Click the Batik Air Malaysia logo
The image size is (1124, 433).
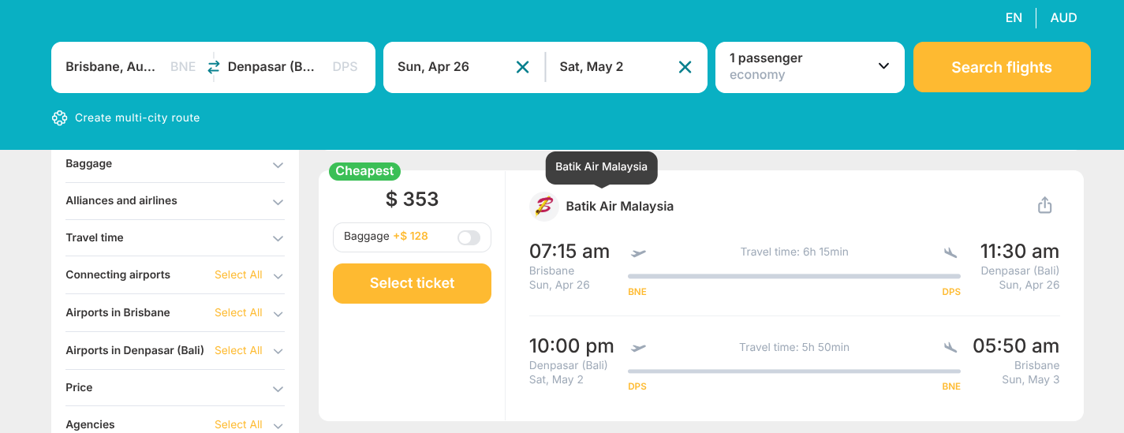(544, 207)
